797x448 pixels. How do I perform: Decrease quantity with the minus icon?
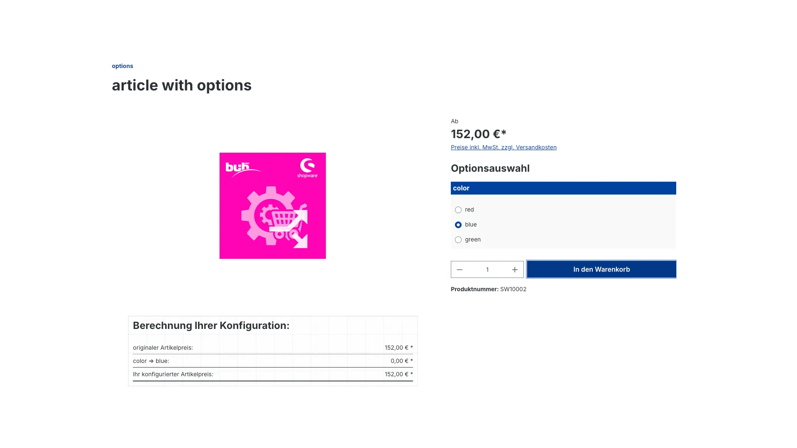pos(460,270)
